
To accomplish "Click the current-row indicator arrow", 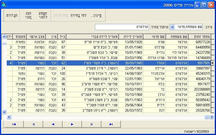I will click(x=212, y=63).
